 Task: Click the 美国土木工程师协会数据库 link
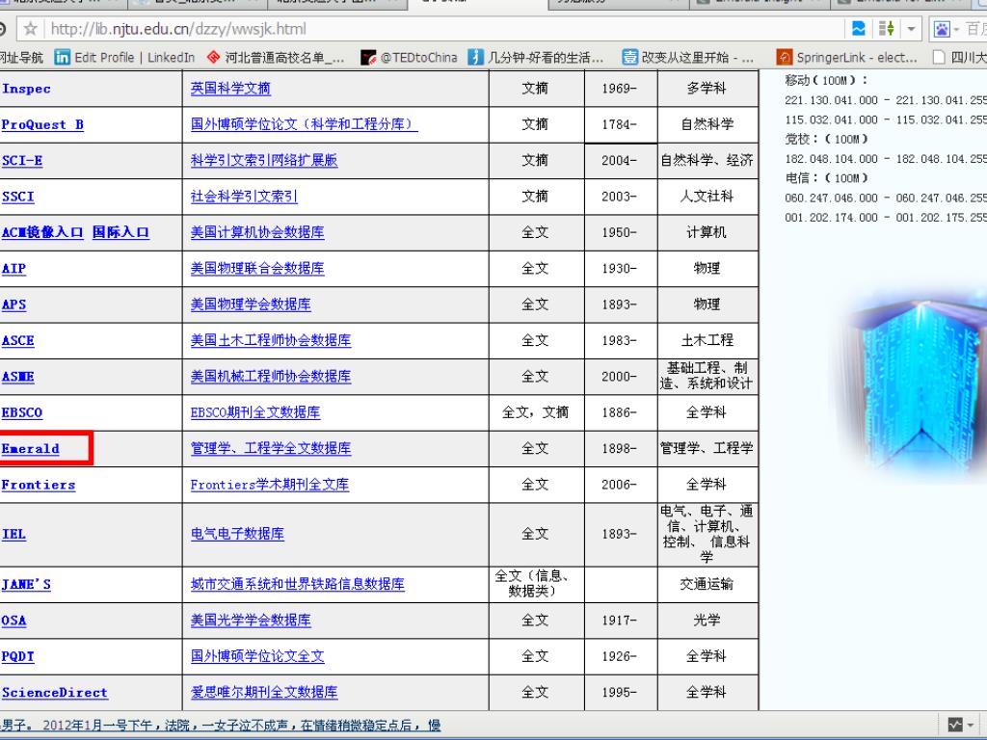click(x=271, y=340)
